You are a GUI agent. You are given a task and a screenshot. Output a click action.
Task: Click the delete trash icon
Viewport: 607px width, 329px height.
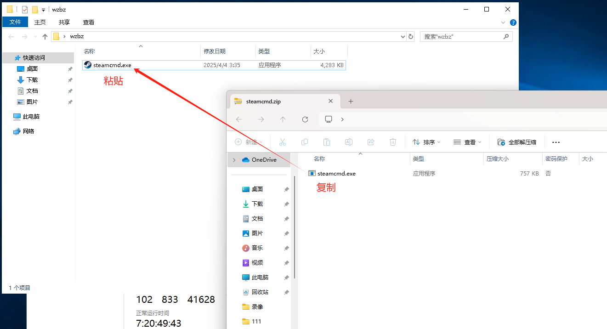coord(393,142)
